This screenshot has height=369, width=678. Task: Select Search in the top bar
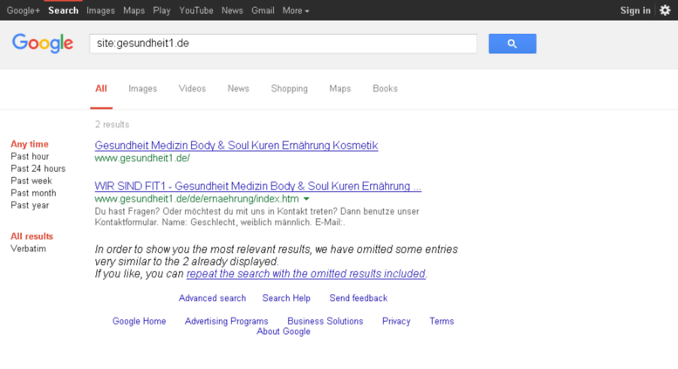click(x=63, y=10)
